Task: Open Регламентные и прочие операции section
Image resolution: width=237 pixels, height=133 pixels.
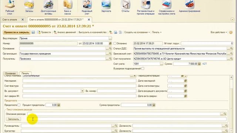Action: (x=146, y=7)
